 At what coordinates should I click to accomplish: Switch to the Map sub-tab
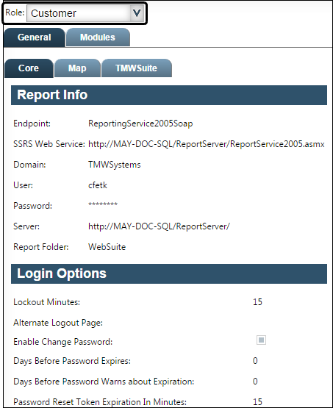pos(77,68)
